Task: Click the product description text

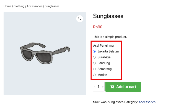Action: [110, 37]
